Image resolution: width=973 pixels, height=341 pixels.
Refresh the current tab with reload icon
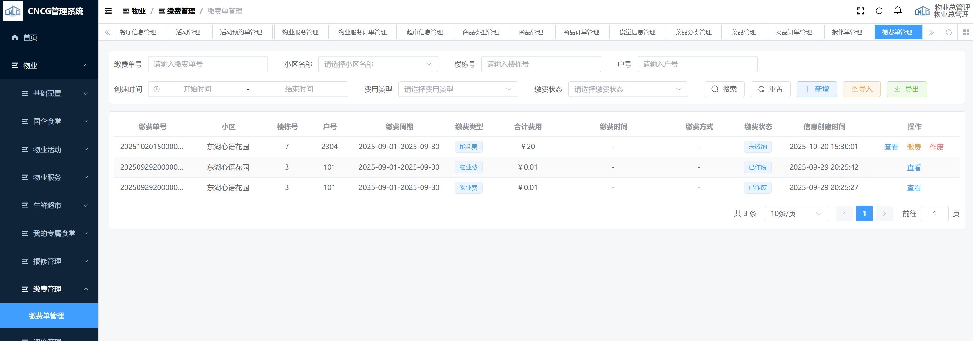click(x=949, y=32)
